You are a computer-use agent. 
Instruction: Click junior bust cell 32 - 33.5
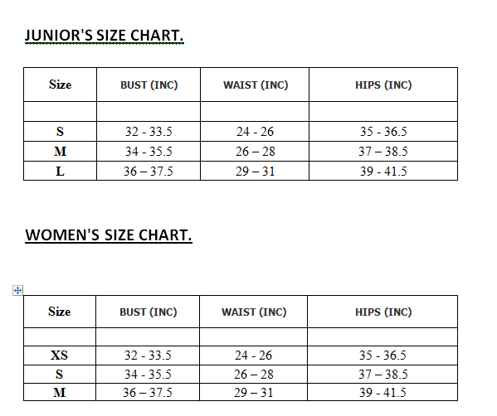click(149, 132)
